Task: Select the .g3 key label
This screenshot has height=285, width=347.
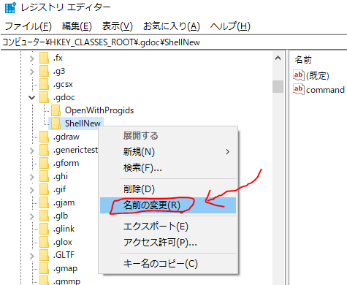Action: pyautogui.click(x=59, y=71)
